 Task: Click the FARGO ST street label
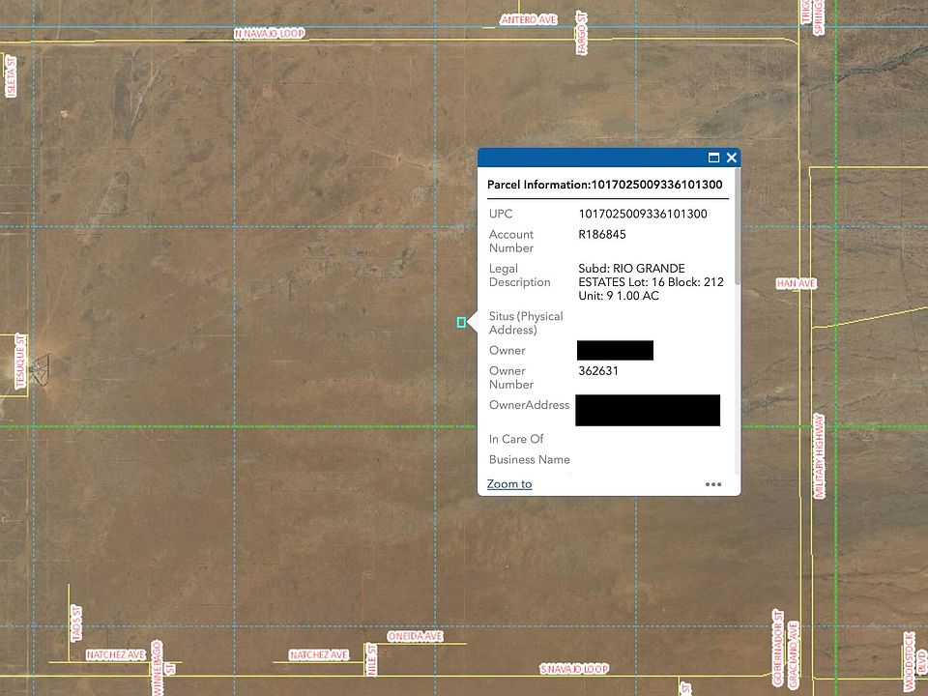pyautogui.click(x=582, y=33)
